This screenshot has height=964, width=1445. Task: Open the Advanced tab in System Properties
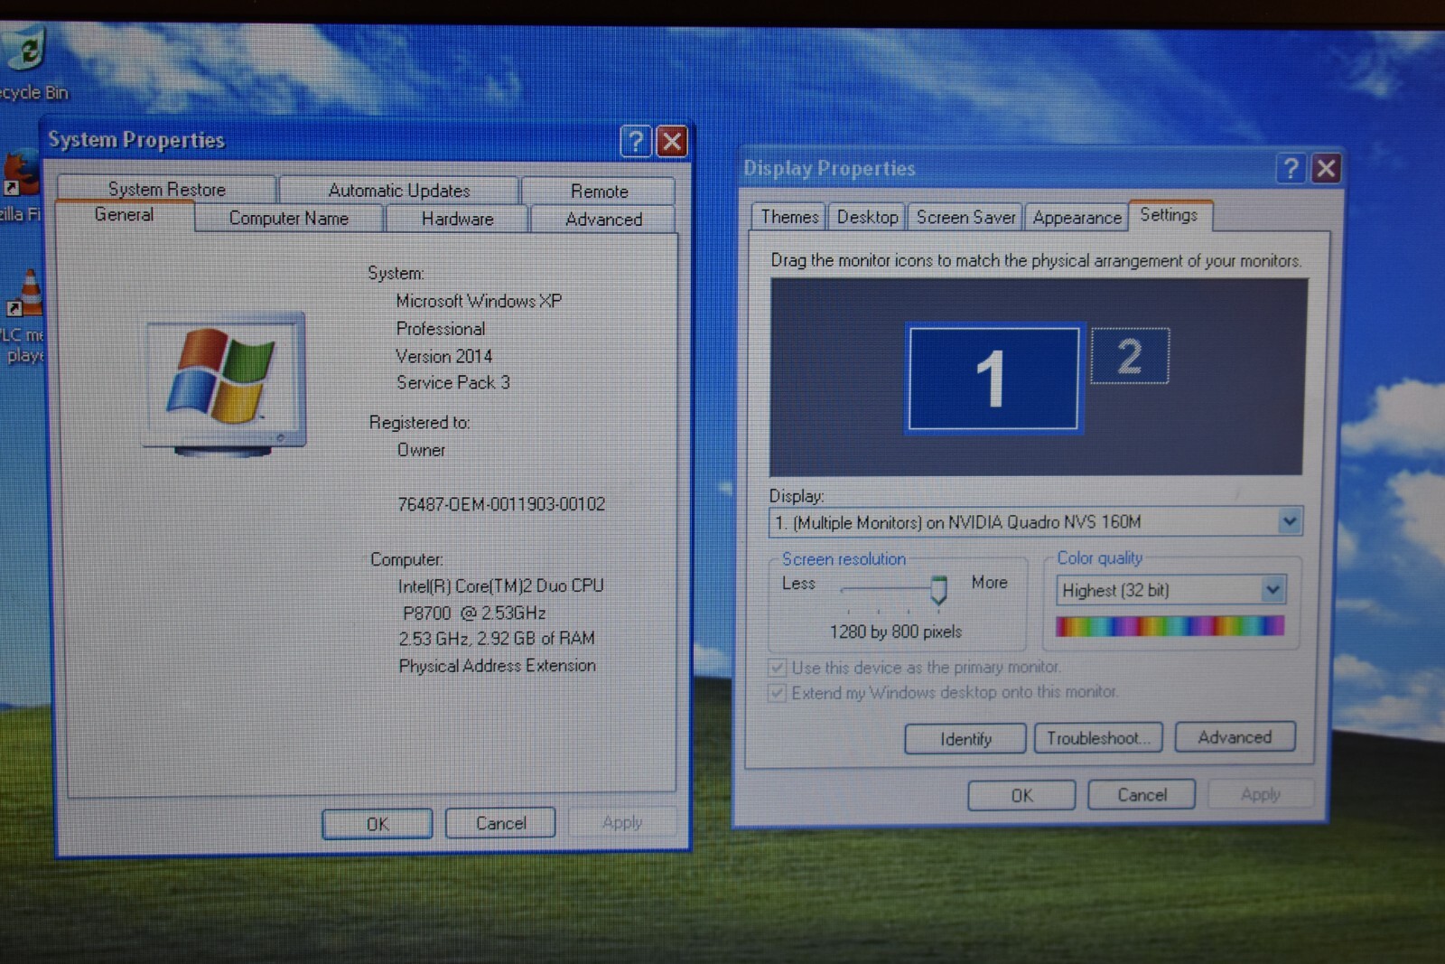[x=603, y=219]
